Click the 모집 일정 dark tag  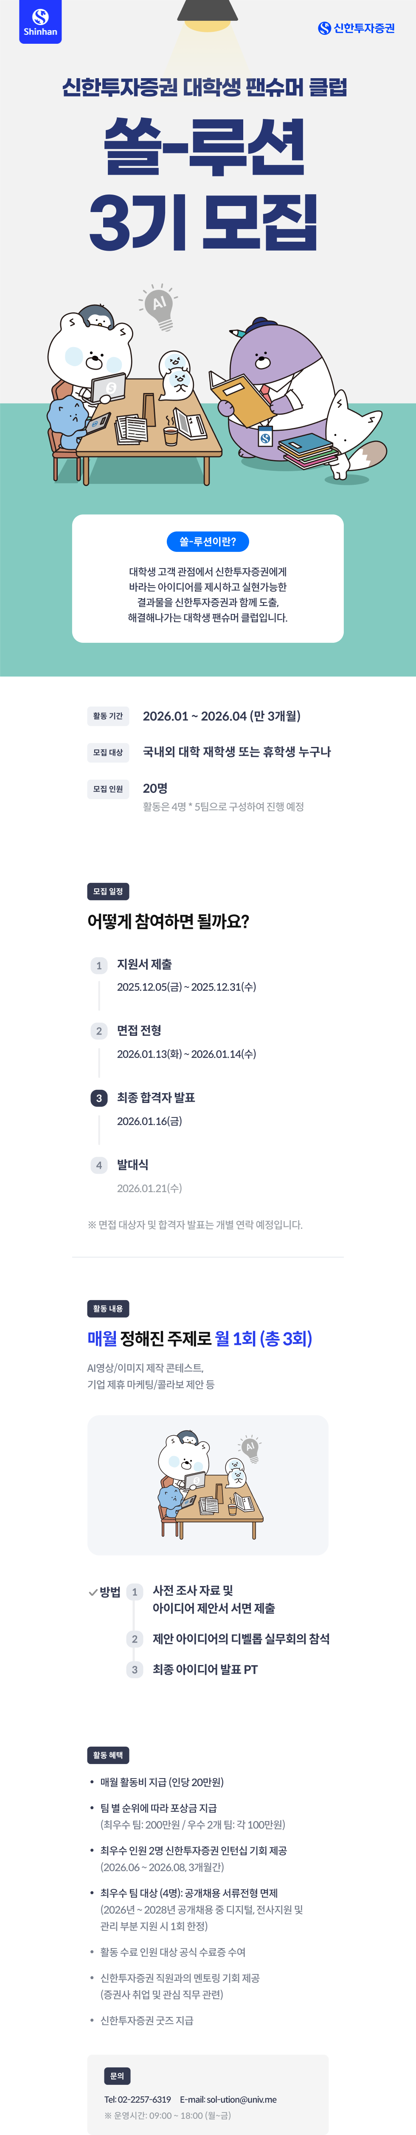pos(108,891)
